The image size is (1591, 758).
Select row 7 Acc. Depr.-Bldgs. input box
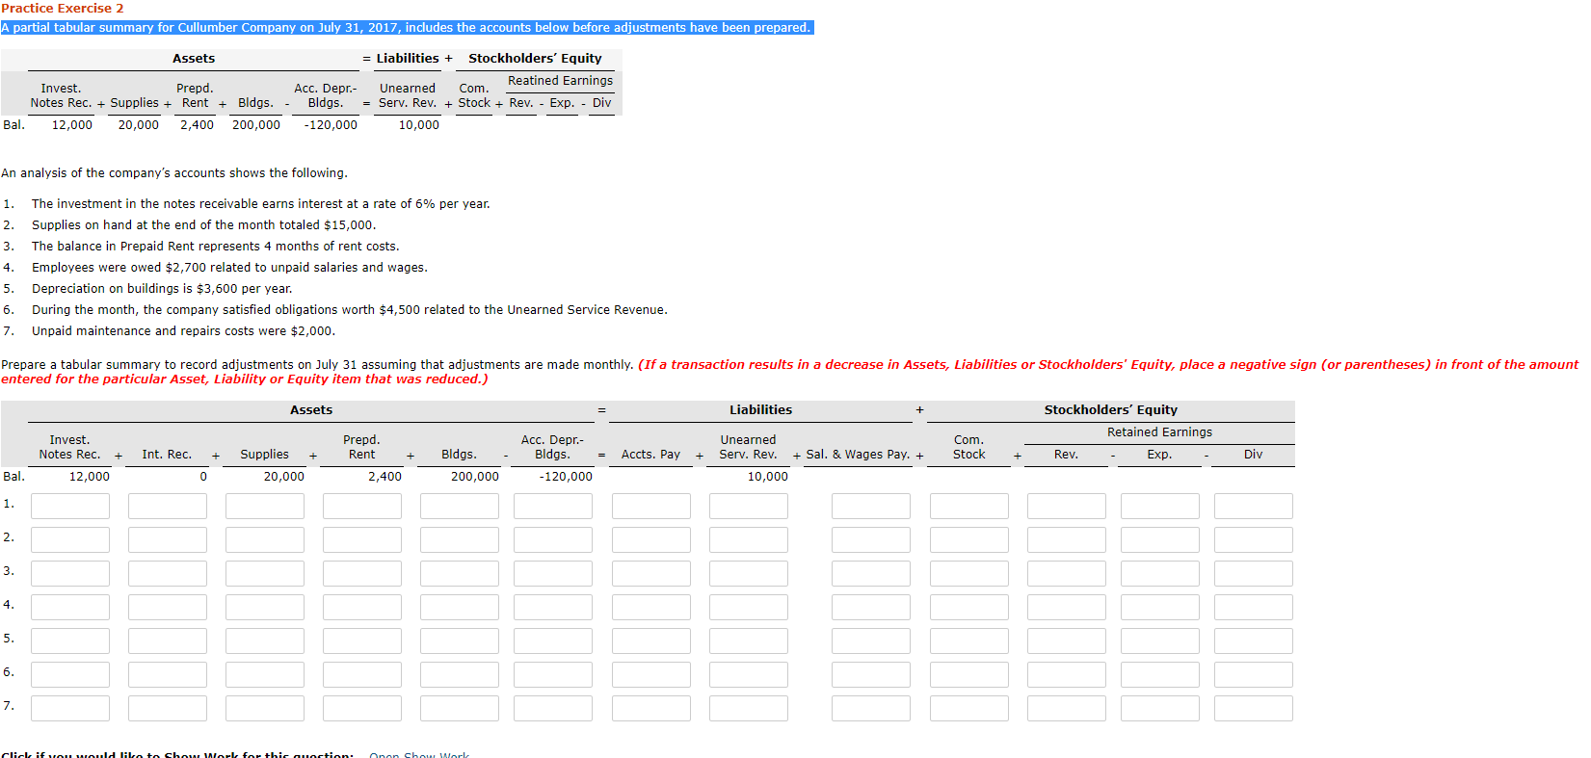coord(553,709)
